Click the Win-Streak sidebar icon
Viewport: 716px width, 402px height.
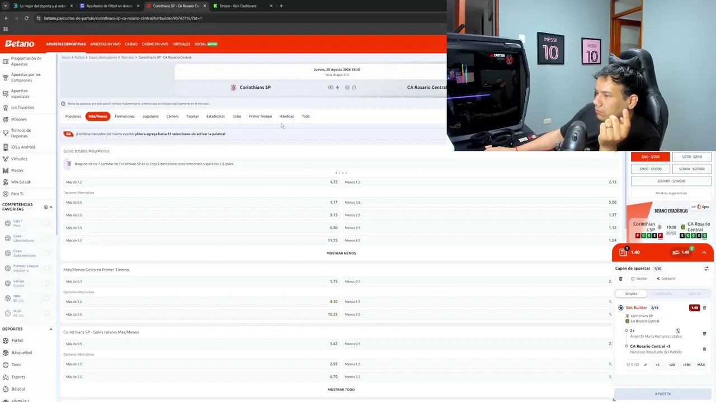pos(6,182)
